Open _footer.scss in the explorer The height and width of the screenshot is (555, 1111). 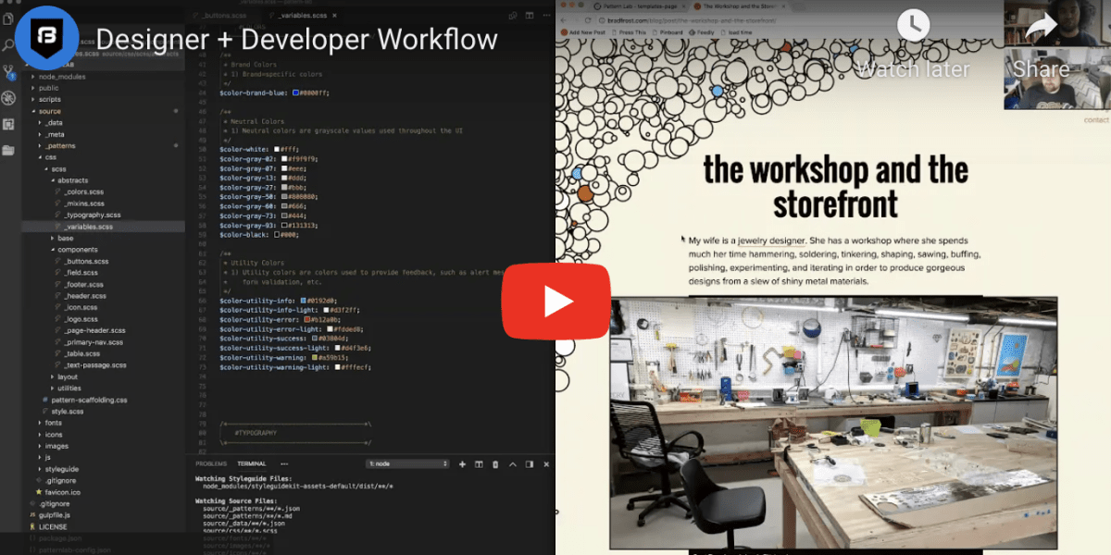click(83, 284)
